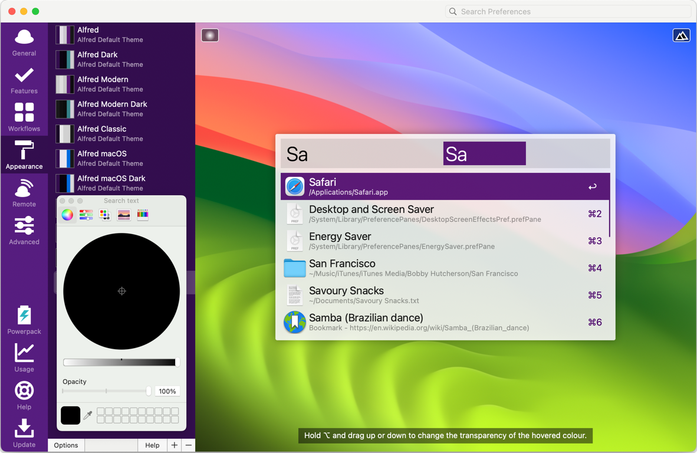The image size is (697, 453).
Task: Go to the Features section
Action: point(24,81)
